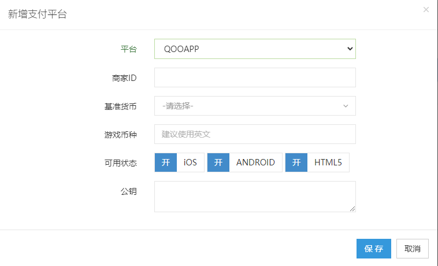Expand the 基准货币 请选择 dropdown
Image resolution: width=438 pixels, height=266 pixels.
254,106
